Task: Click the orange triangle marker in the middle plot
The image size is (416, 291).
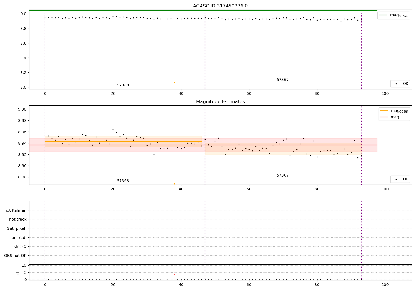Action: tap(174, 184)
